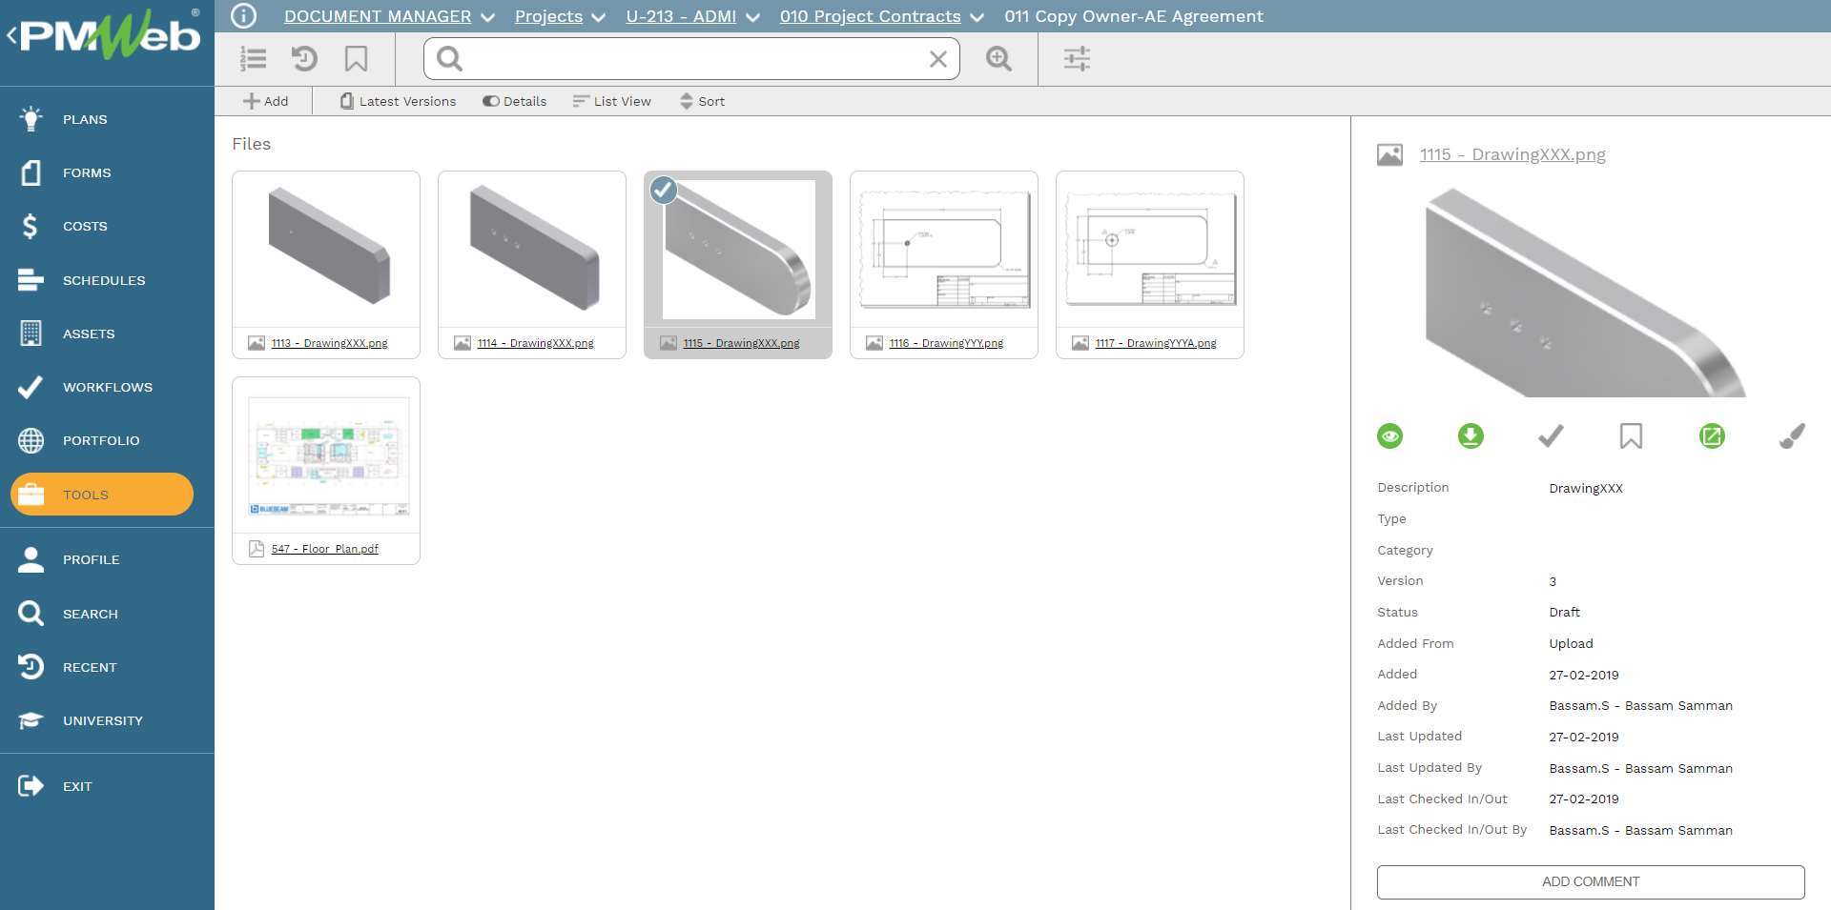The width and height of the screenshot is (1831, 910).
Task: Click the magnifier icon inside search box
Action: [x=449, y=59]
